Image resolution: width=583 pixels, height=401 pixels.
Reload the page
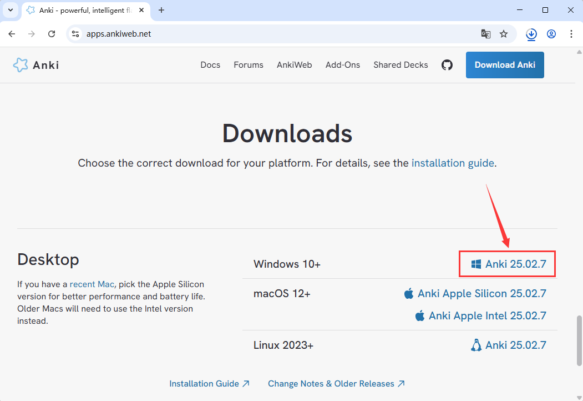pos(52,34)
